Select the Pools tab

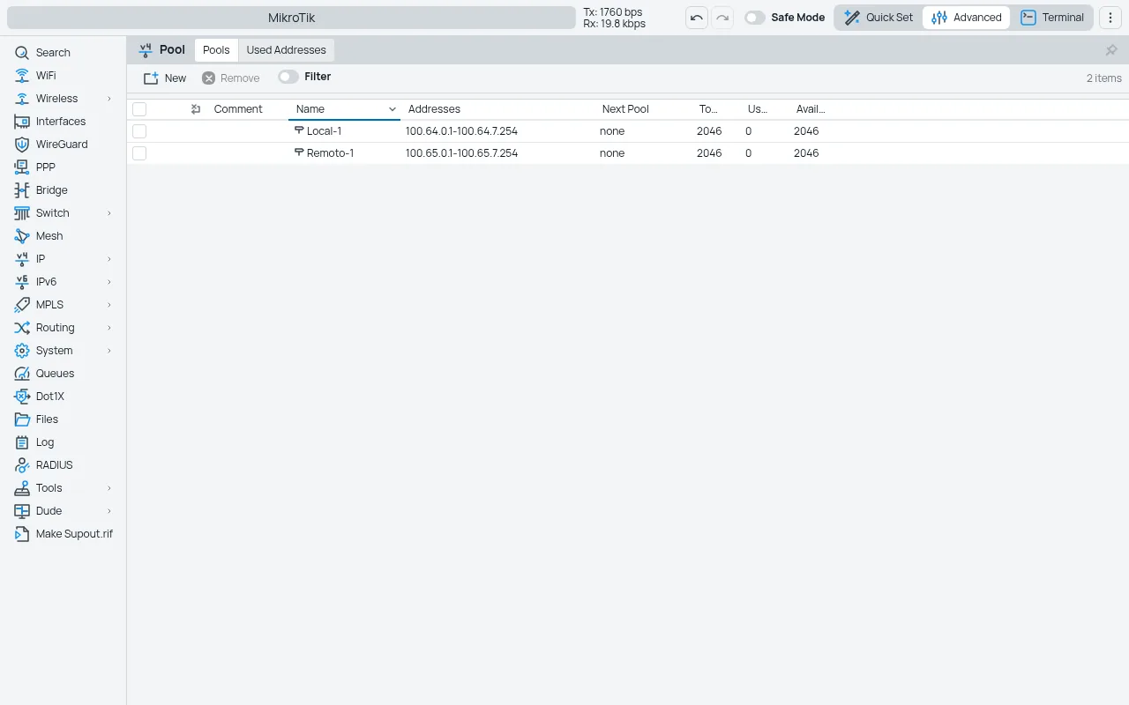point(216,50)
